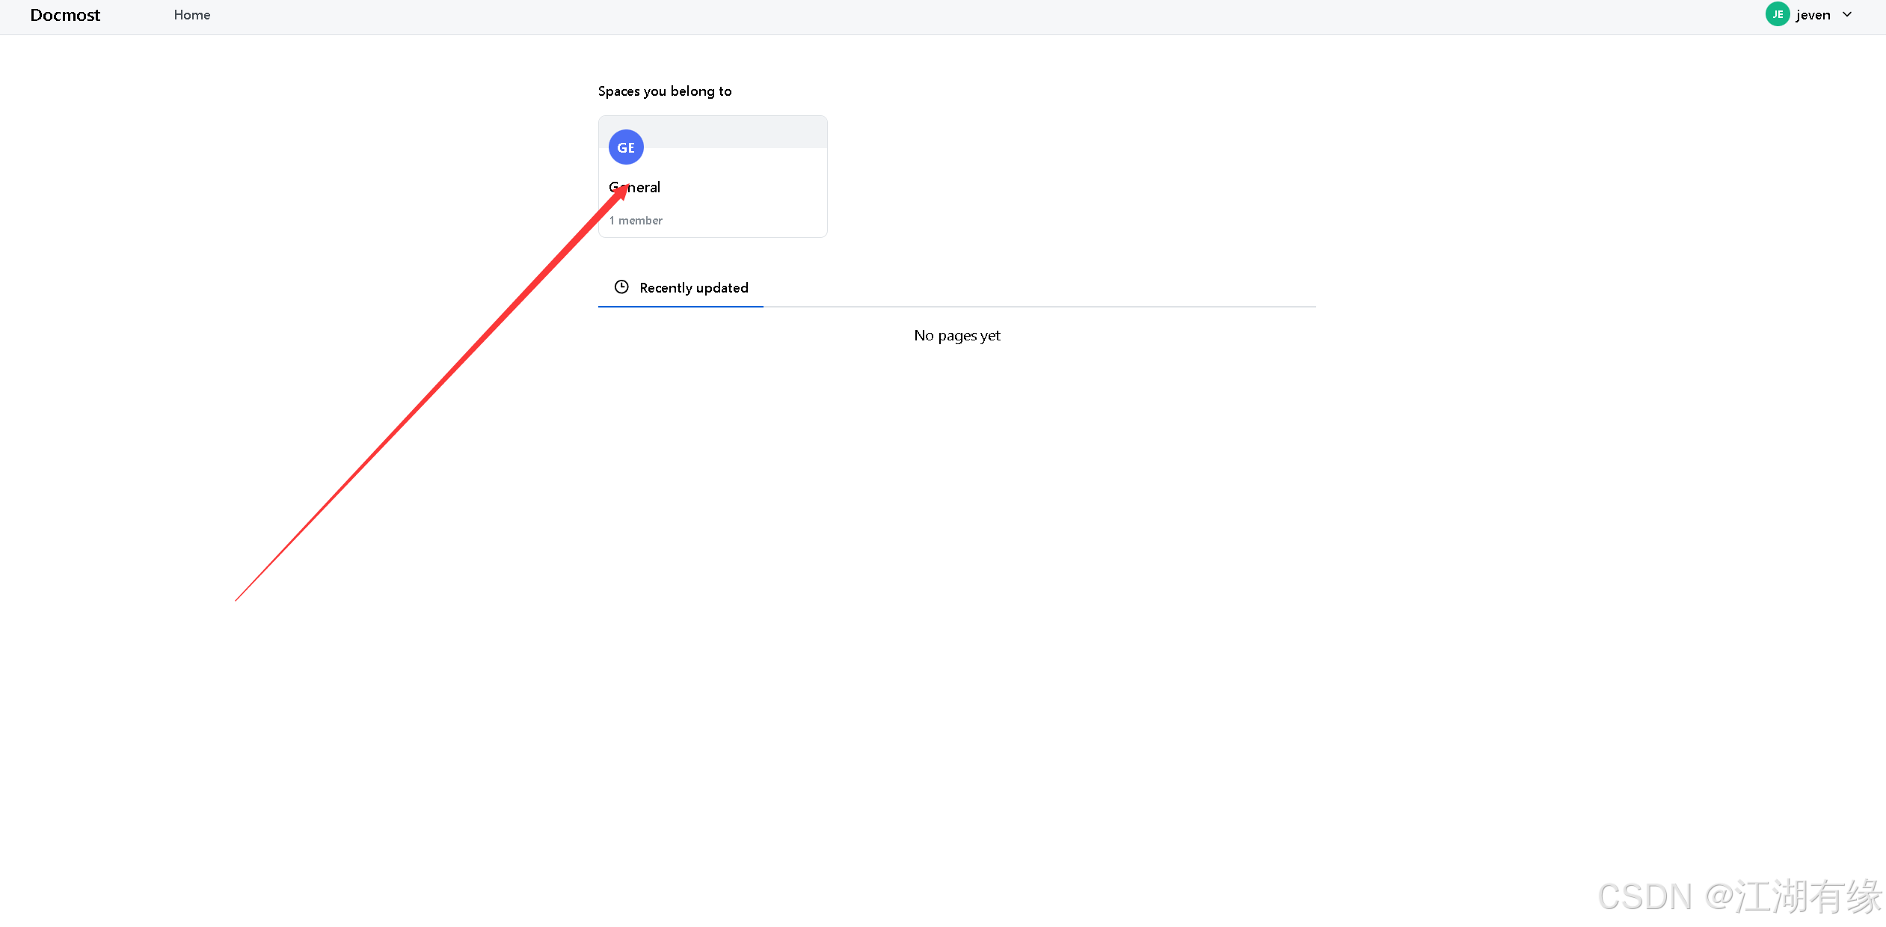Open the Home navigation link
This screenshot has width=1886, height=927.
click(x=192, y=15)
